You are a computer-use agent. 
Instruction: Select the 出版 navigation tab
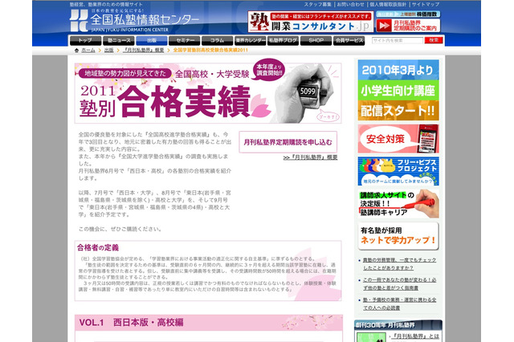(152, 40)
